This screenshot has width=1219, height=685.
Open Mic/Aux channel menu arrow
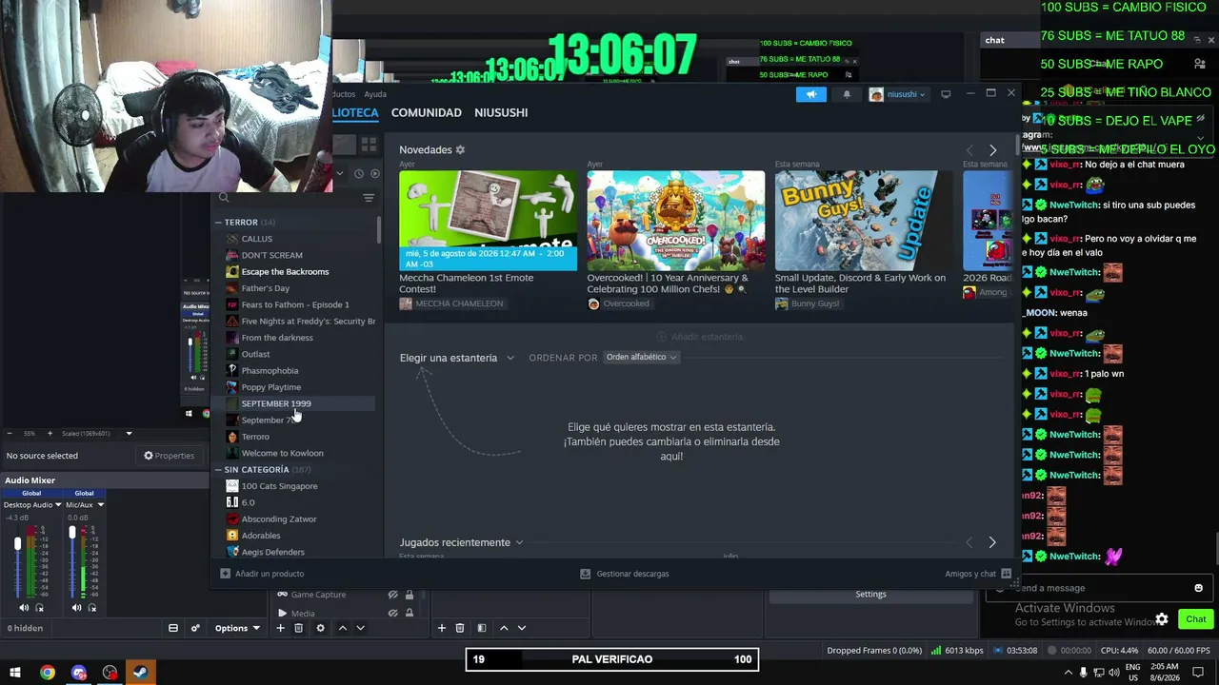pos(100,505)
